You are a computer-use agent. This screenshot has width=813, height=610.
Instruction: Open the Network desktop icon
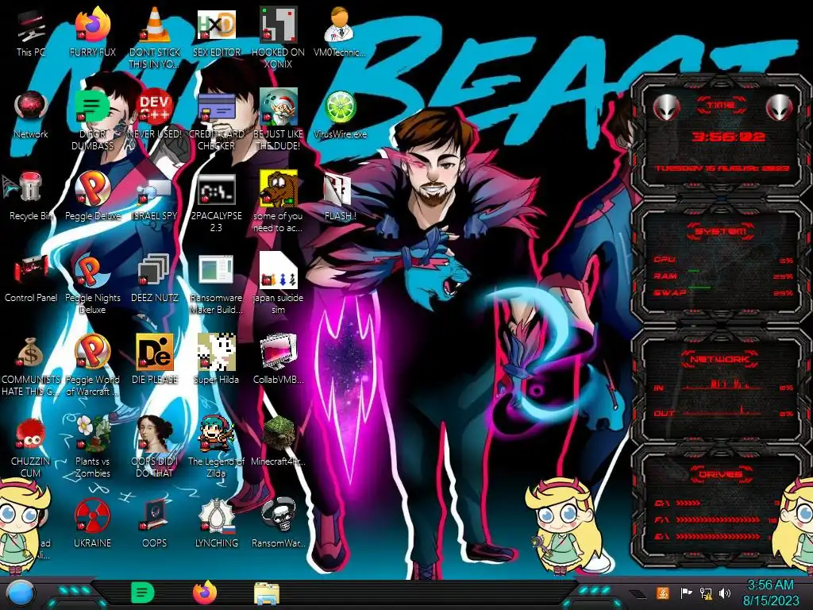pos(31,115)
